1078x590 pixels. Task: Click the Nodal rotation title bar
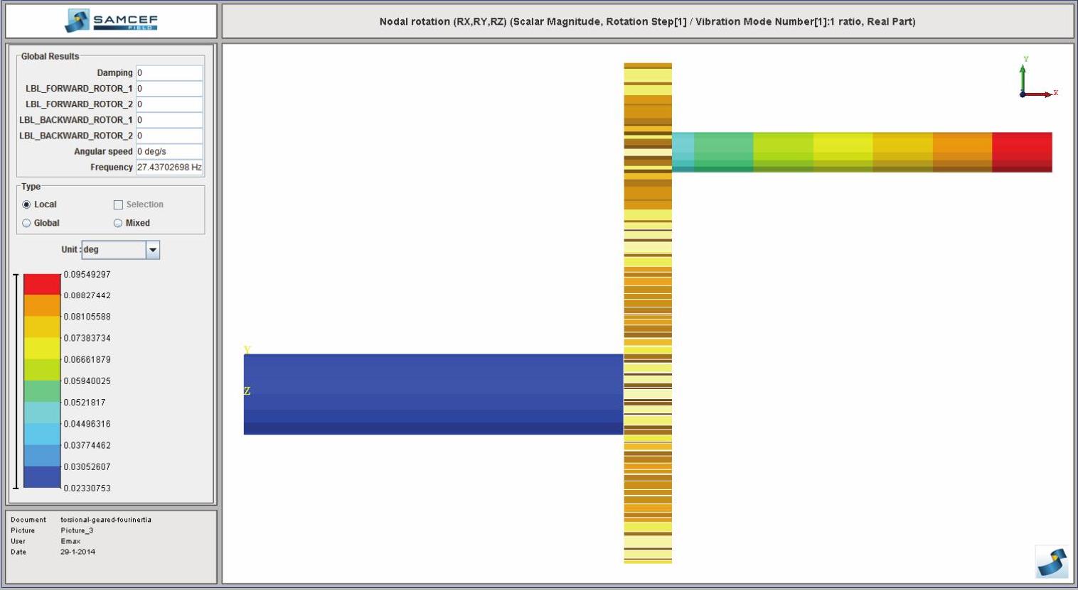click(647, 21)
